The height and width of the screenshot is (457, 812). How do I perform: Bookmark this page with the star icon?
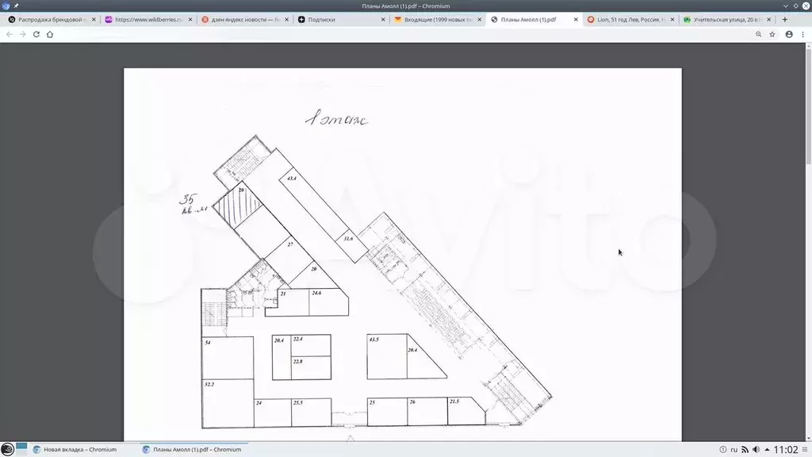[772, 35]
